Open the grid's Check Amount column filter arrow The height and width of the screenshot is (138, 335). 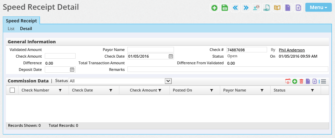click(160, 90)
